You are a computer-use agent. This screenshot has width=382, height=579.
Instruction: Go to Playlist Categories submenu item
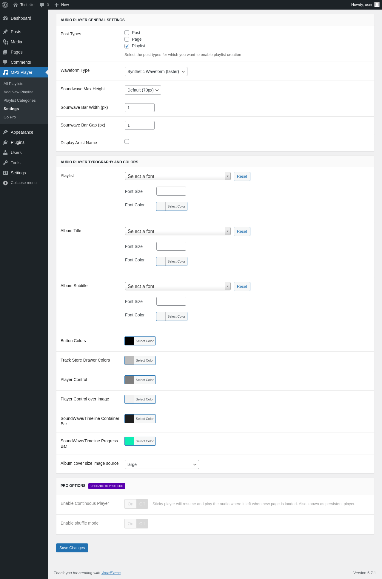click(20, 100)
